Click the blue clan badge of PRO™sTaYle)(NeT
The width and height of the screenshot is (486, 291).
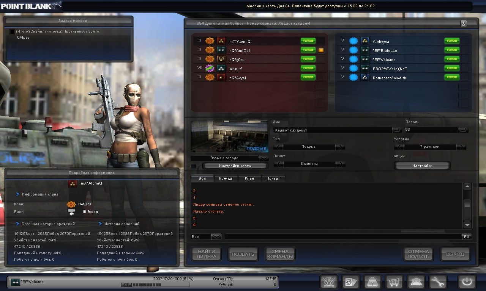[353, 68]
